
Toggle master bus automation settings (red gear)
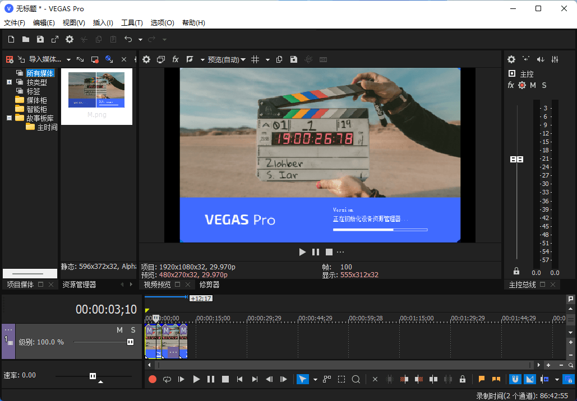point(522,85)
